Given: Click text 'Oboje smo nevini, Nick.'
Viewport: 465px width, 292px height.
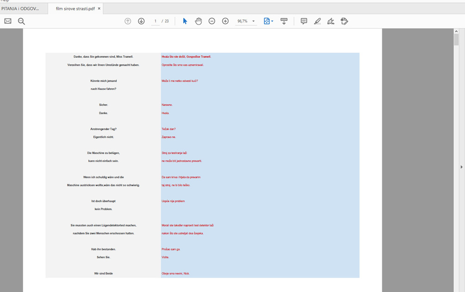Looking at the screenshot, I should (175, 273).
